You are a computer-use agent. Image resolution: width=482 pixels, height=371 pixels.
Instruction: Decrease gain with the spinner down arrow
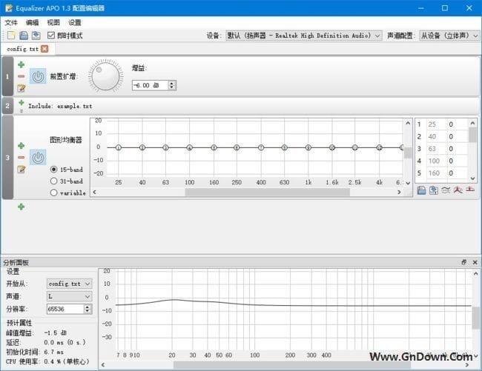tap(172, 87)
